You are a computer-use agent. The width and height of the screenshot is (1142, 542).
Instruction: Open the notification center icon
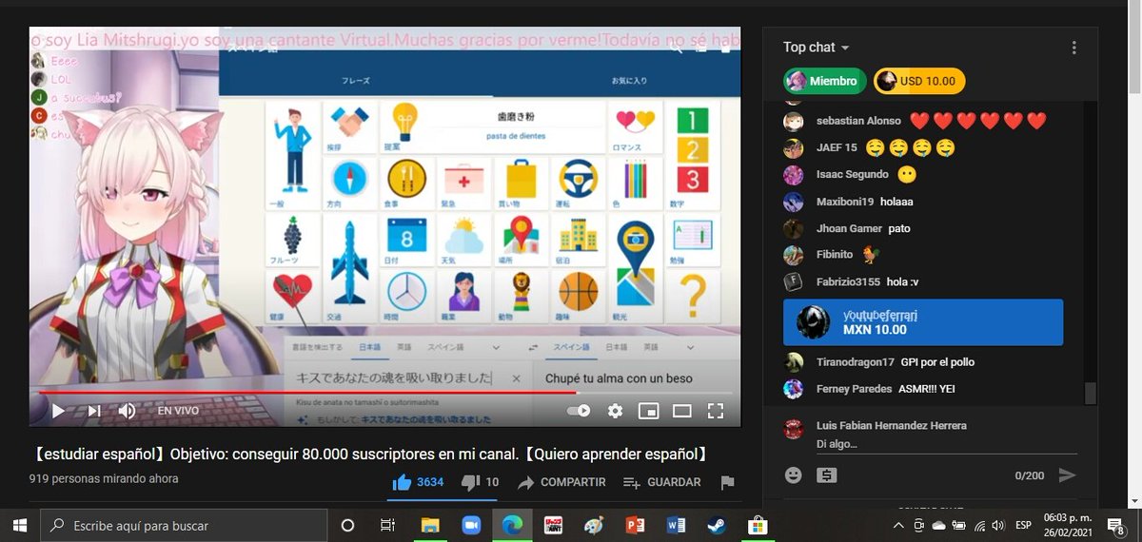point(1116,525)
